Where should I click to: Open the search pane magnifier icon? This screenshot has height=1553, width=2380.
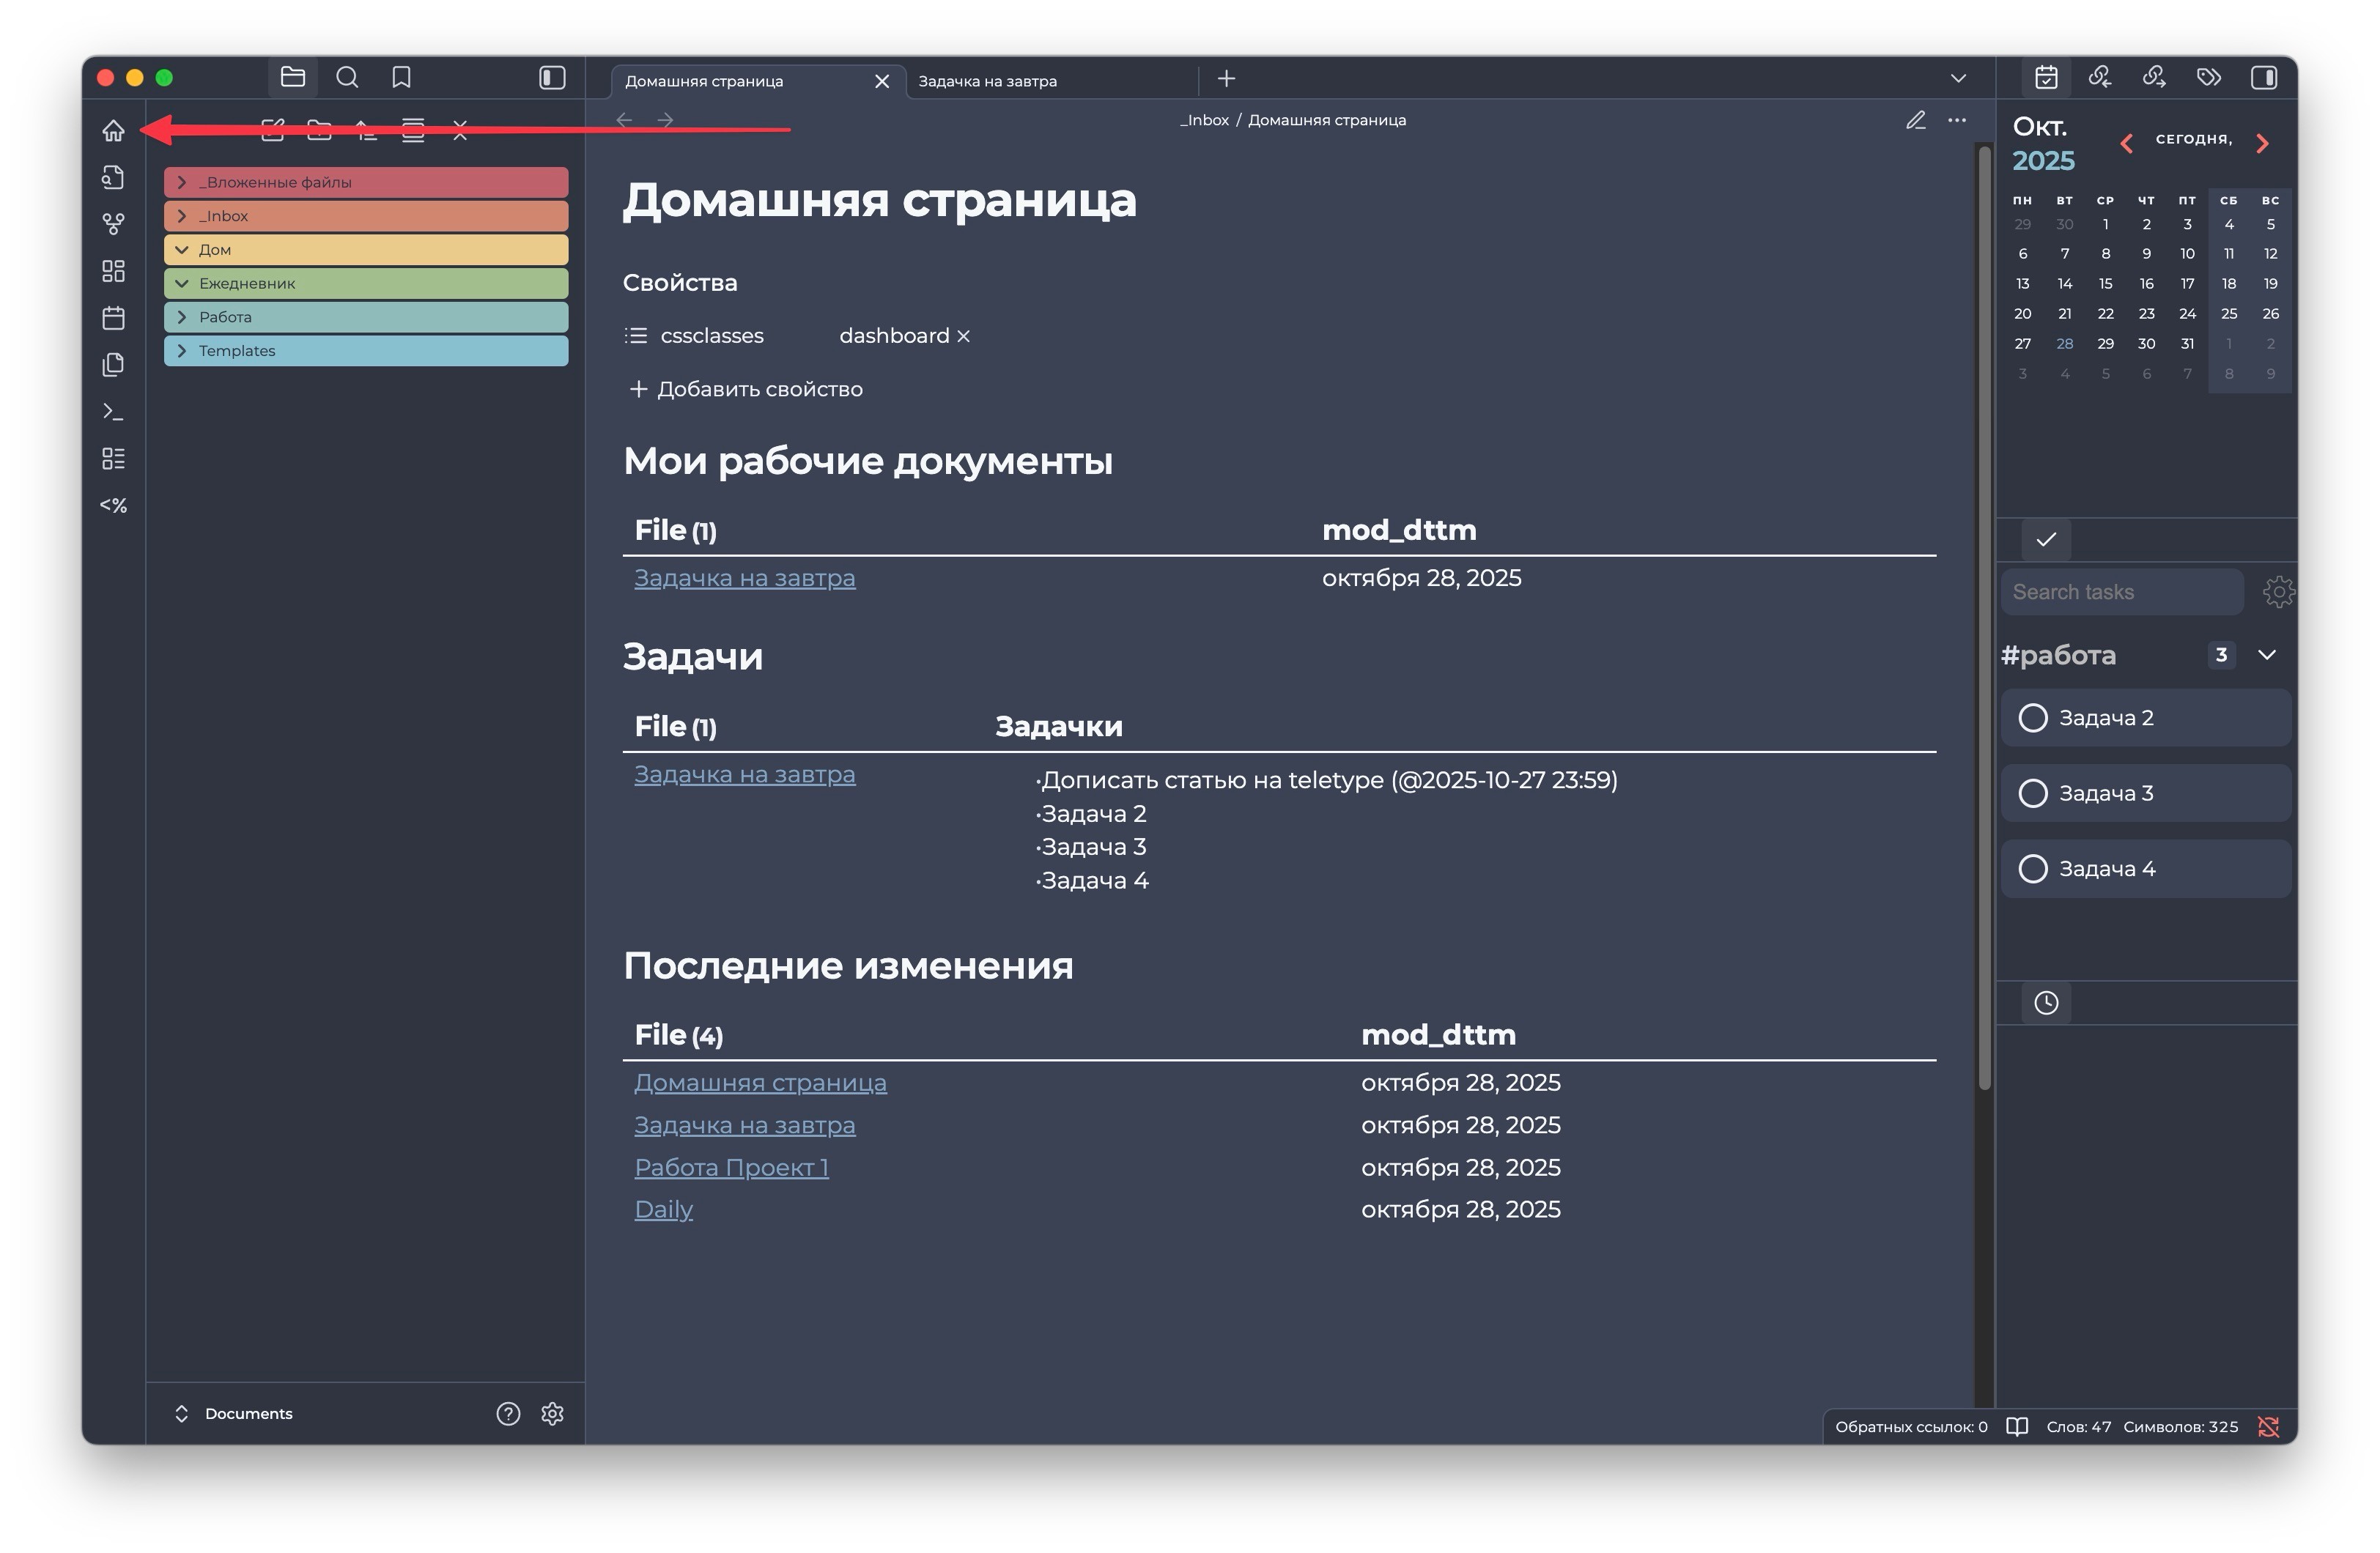347,77
